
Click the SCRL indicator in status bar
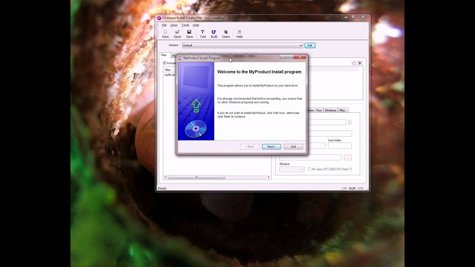pyautogui.click(x=360, y=188)
